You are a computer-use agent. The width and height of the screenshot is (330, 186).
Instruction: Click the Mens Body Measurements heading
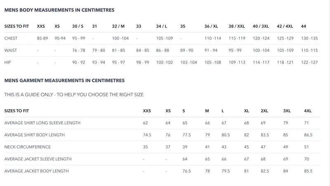click(59, 9)
